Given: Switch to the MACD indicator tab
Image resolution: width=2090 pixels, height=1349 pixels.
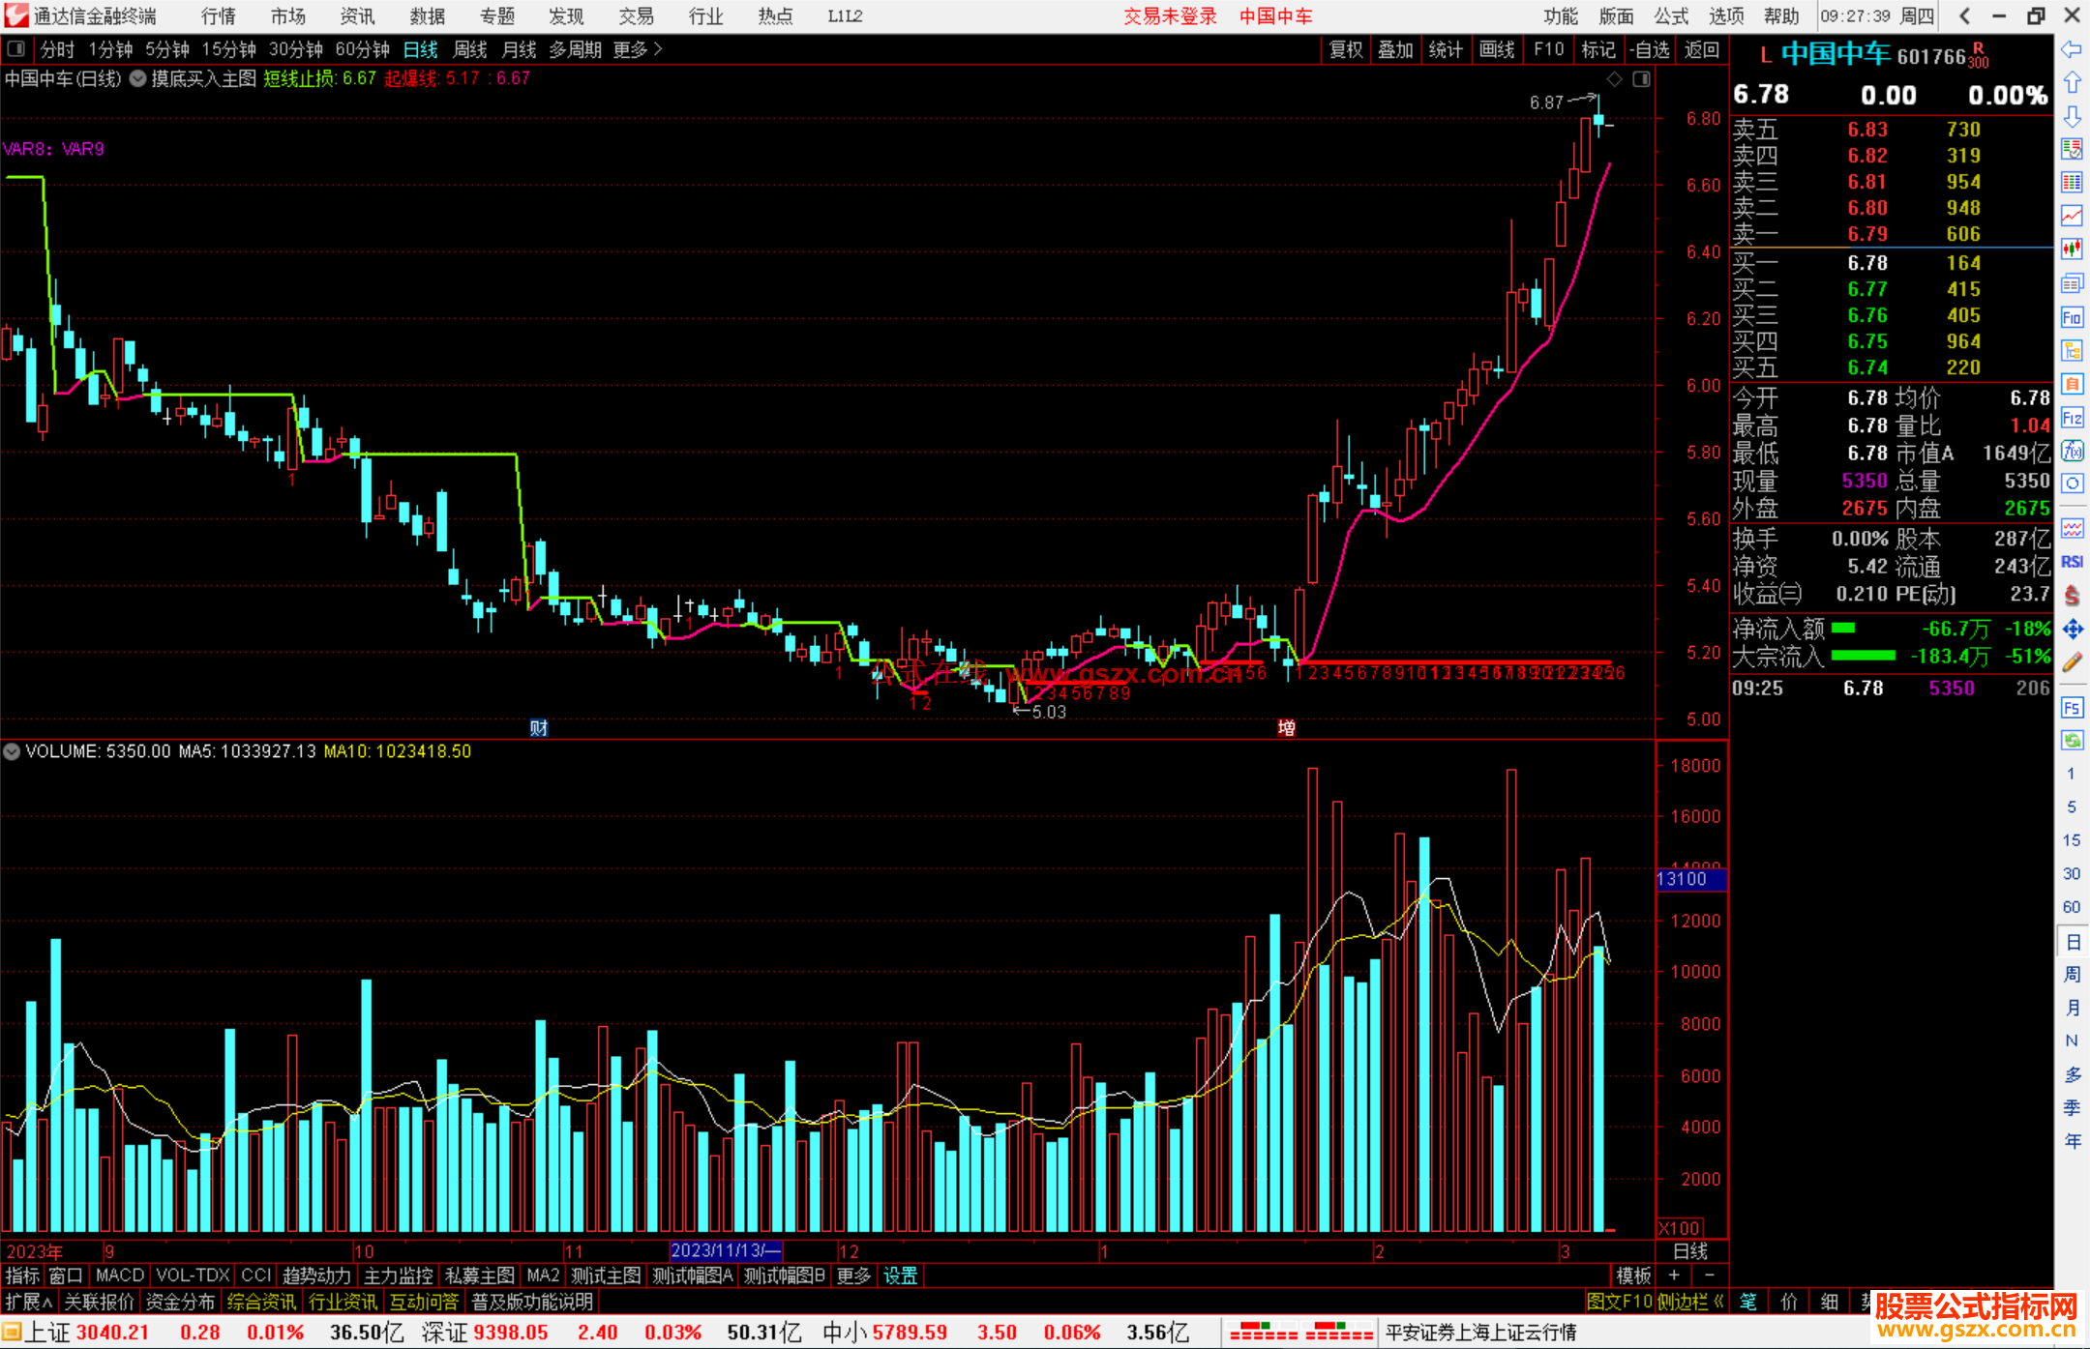Looking at the screenshot, I should pyautogui.click(x=119, y=1276).
